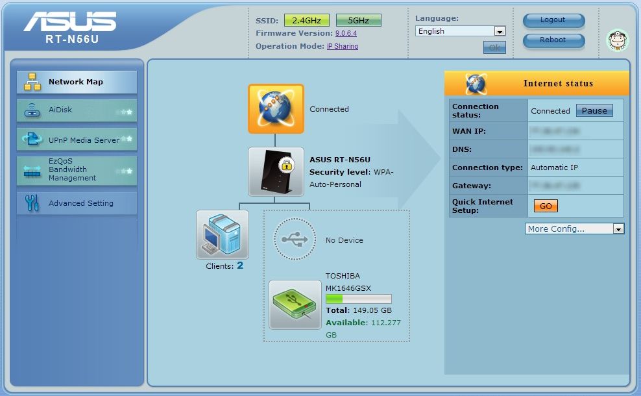641x396 pixels.
Task: Go to AiDisk in sidebar
Action: tap(77, 110)
